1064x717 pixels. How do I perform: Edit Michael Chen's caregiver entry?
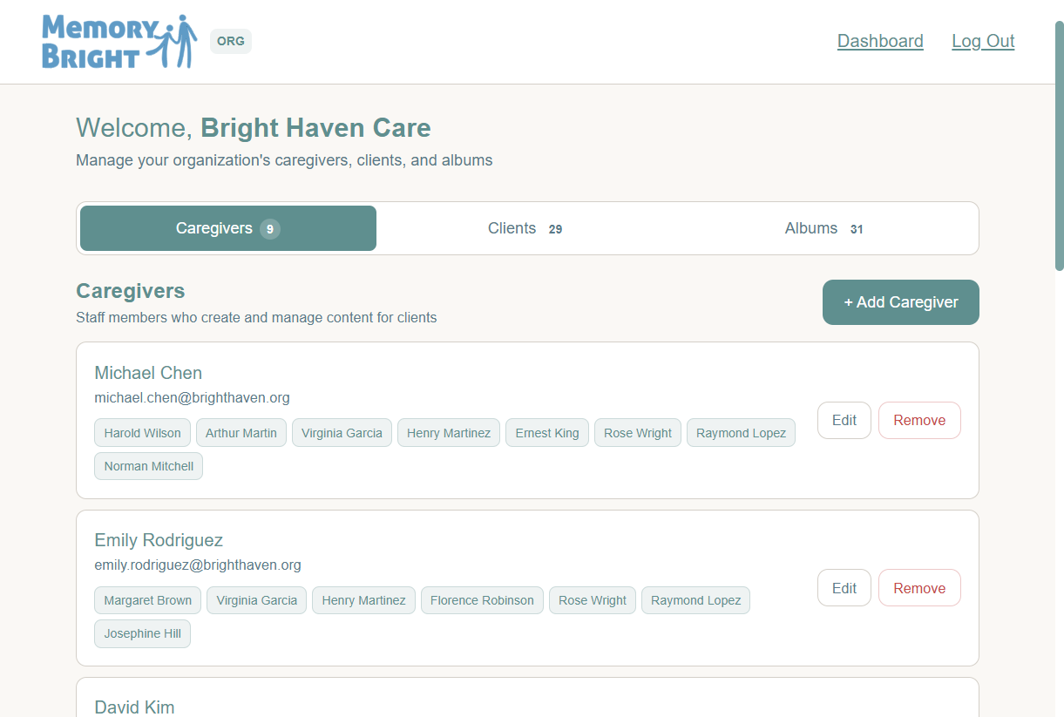point(844,420)
